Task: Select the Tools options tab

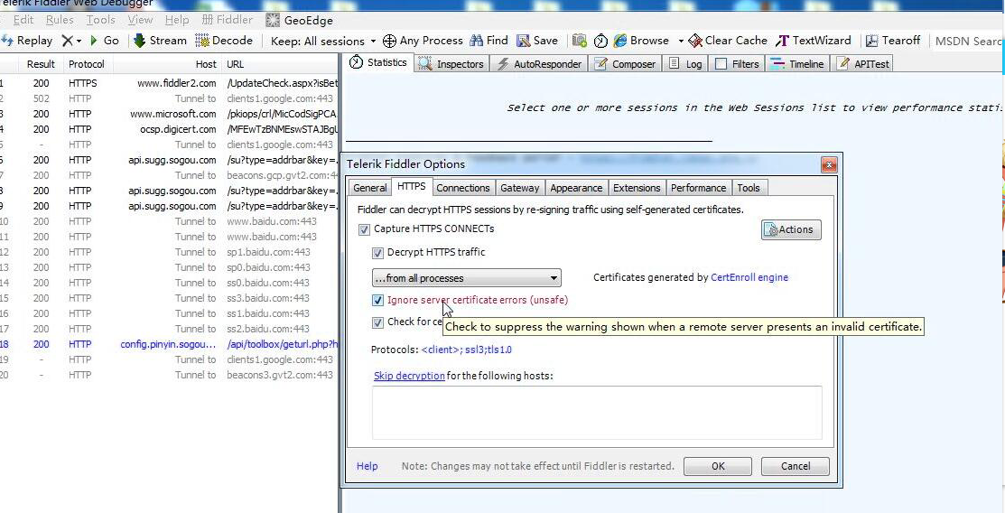Action: point(748,188)
